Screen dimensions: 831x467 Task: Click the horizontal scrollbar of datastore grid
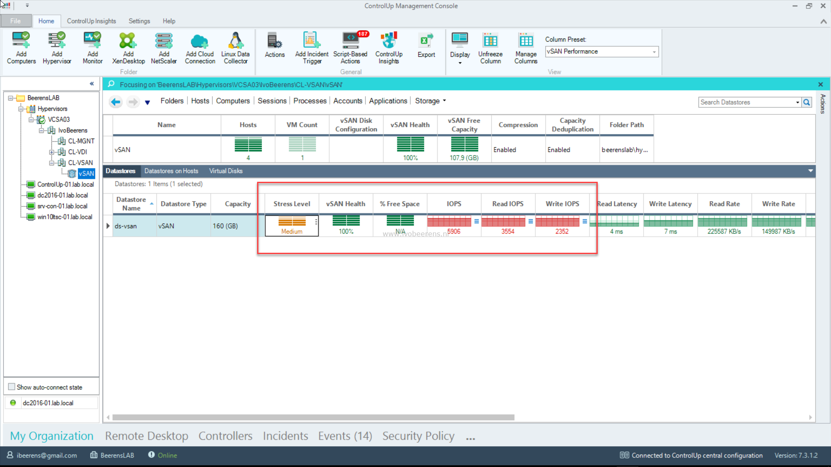tap(313, 418)
